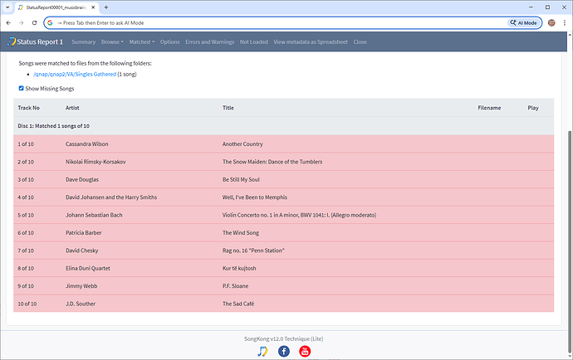Uncheck the Show Missing Songs checkbox
Image resolution: width=573 pixels, height=360 pixels.
(22, 88)
